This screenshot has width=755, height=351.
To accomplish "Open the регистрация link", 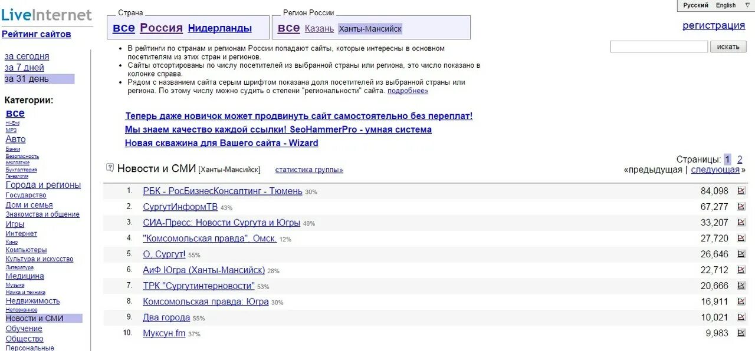I will coord(714,25).
